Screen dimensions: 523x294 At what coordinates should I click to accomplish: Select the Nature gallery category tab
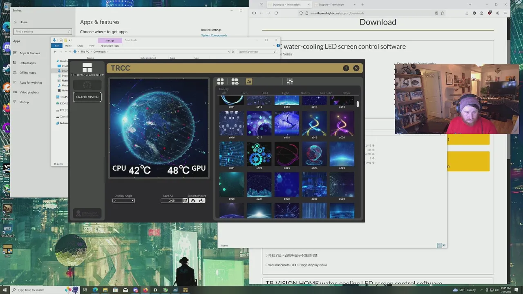306,93
